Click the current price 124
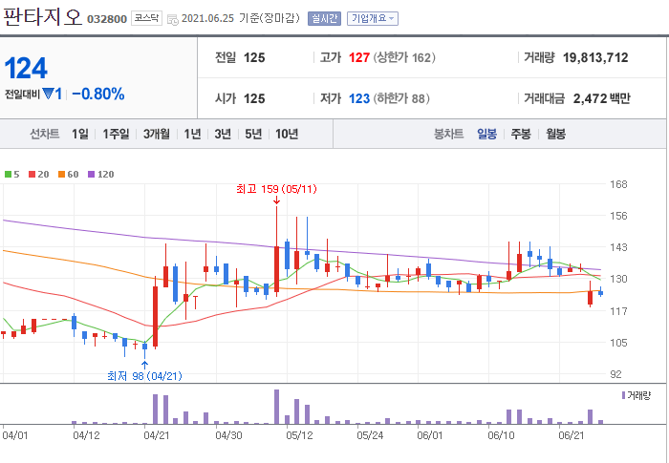This screenshot has height=463, width=669. 26,68
